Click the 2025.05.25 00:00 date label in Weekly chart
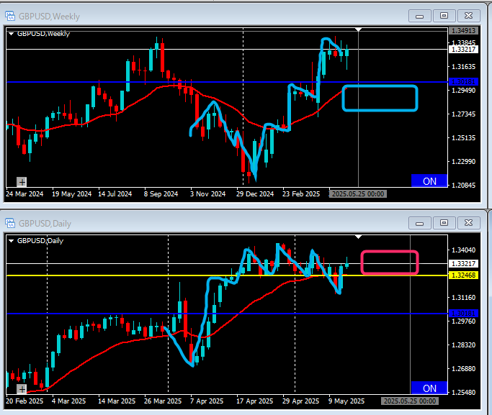Screen dimensions: 492x415 click(358, 194)
